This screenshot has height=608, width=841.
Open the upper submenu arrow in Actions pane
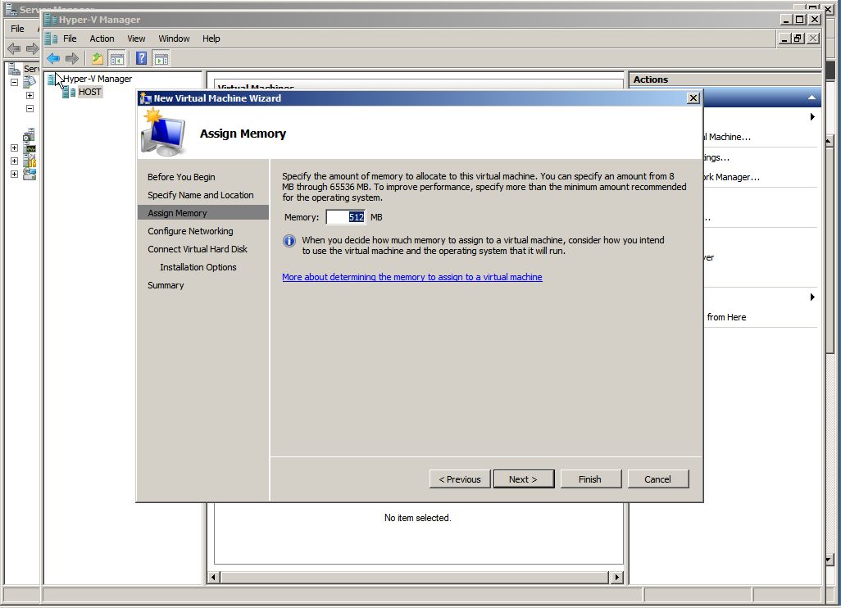812,117
